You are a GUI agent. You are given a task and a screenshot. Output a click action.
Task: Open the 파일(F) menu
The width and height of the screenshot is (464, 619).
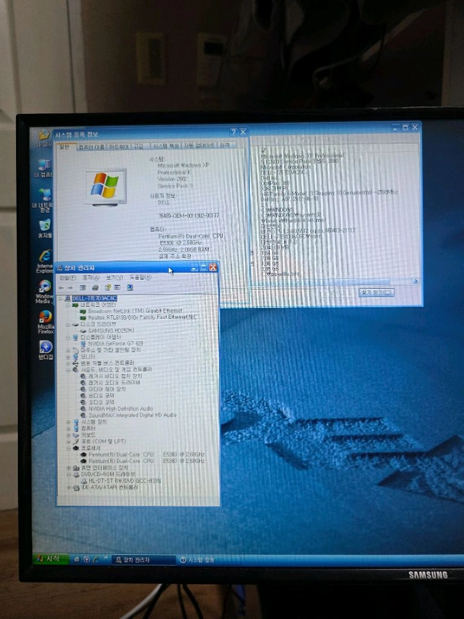68,278
